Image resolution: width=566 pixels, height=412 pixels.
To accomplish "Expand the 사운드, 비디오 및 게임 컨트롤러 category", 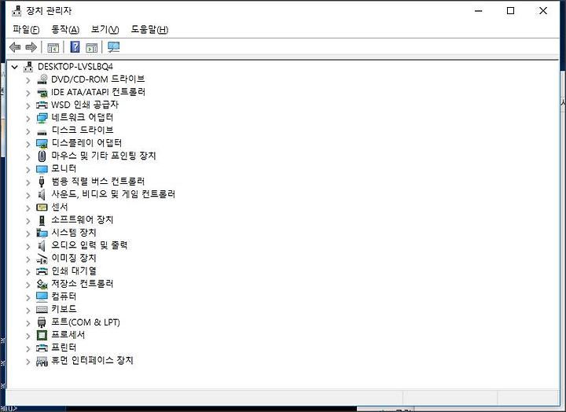I will point(28,195).
